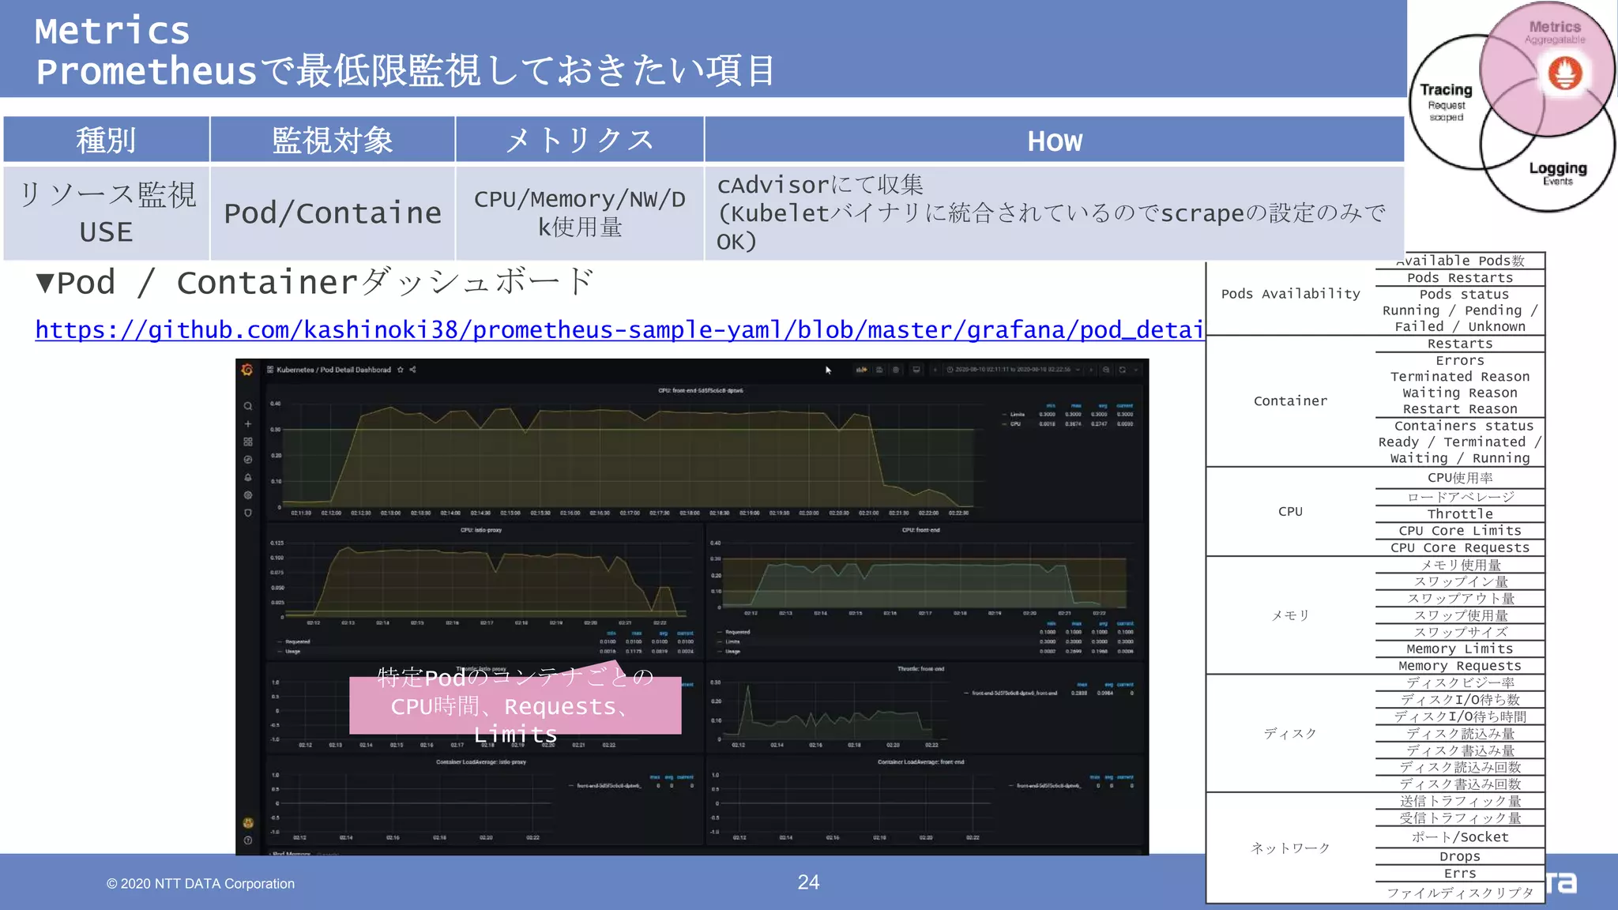This screenshot has height=910, width=1618.
Task: Toggle Requested series in CPU: front-end legend
Action: 738,632
